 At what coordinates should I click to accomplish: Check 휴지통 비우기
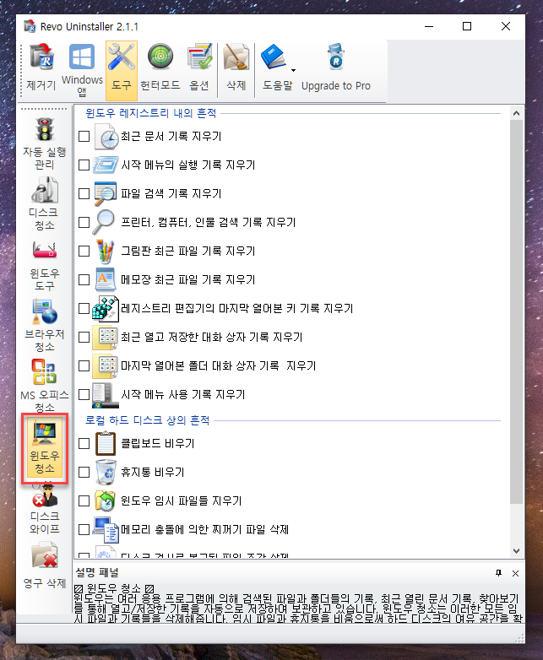[x=84, y=473]
